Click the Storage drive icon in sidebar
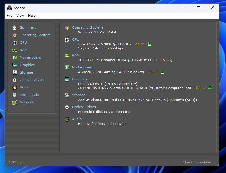Image resolution: width=226 pixels, height=173 pixels. [14, 72]
